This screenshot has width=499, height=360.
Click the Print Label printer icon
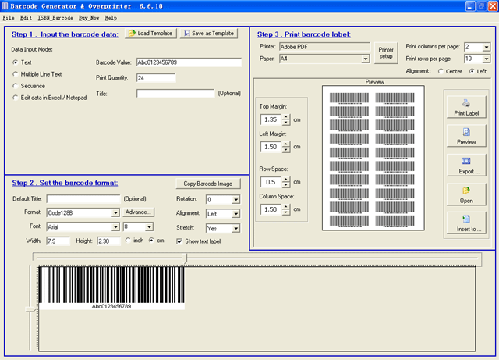(466, 103)
